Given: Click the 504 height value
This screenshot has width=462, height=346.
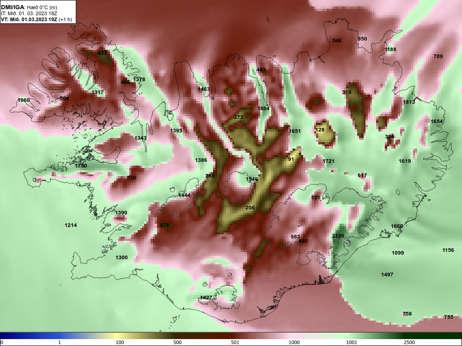Looking at the screenshot, I should tap(64, 98).
